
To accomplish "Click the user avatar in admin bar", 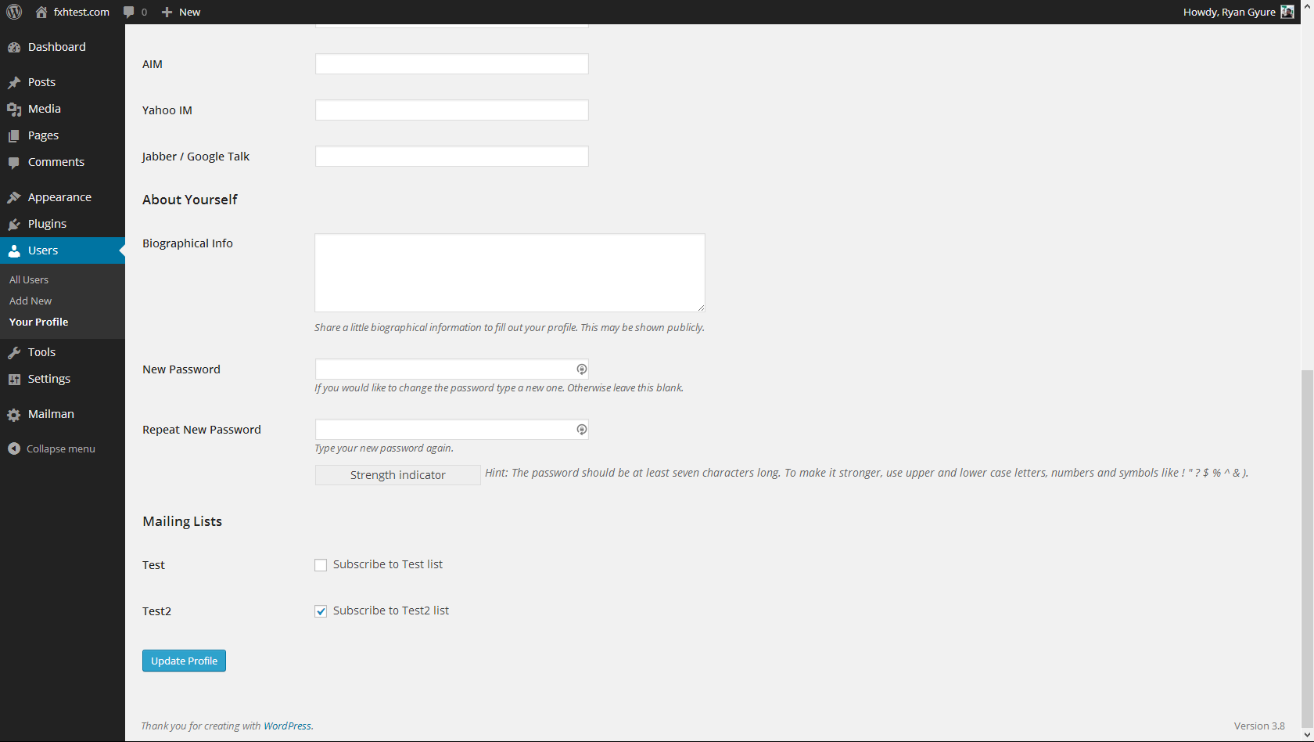I will point(1287,12).
